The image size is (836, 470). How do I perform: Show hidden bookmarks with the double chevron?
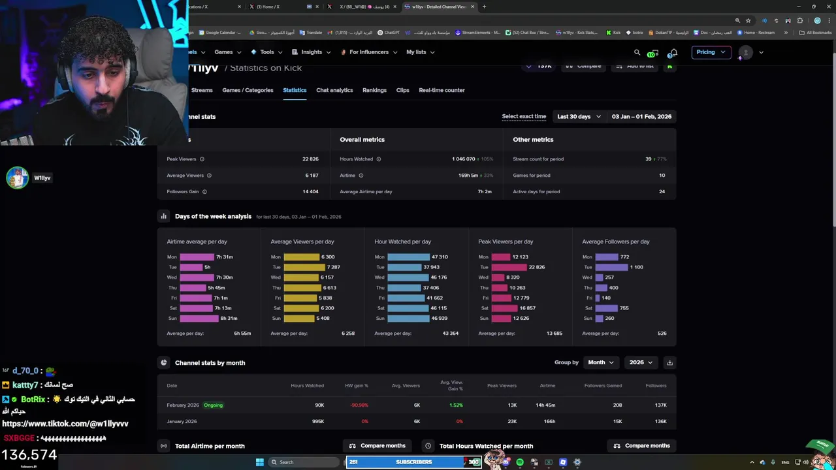tap(786, 33)
